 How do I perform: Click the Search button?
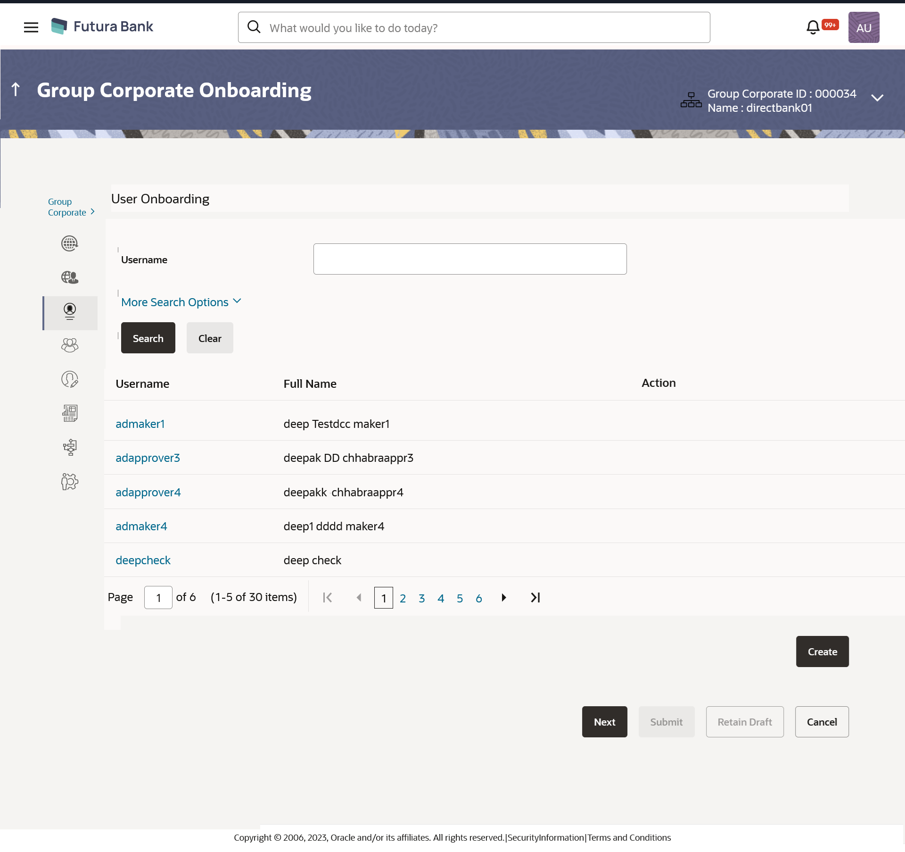click(148, 338)
